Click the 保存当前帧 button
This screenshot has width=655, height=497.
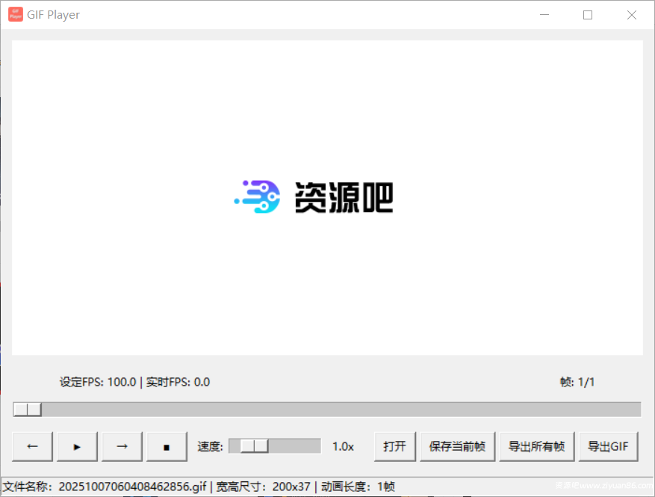pyautogui.click(x=457, y=446)
